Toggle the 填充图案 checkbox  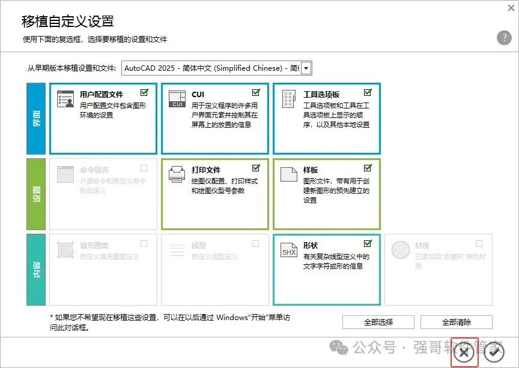tap(144, 243)
